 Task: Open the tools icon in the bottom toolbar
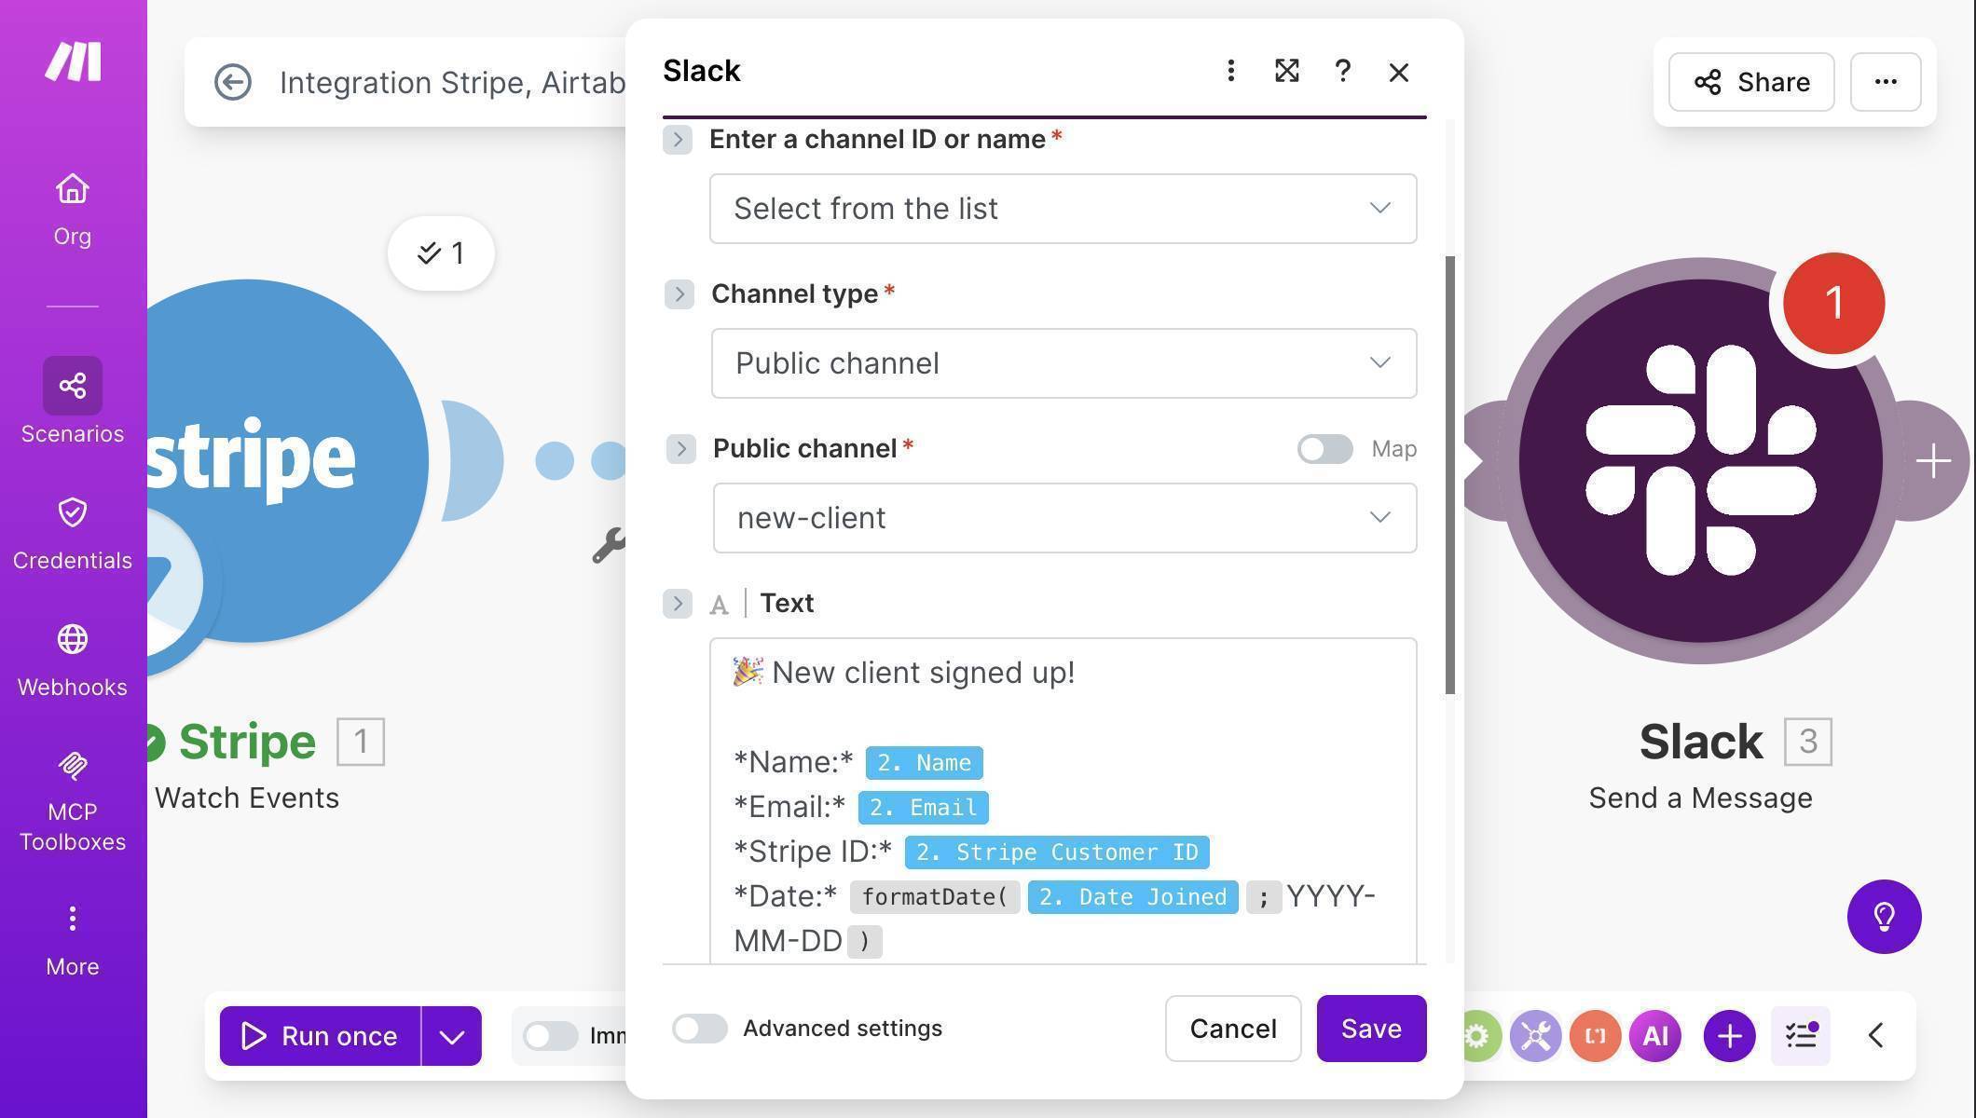click(1535, 1035)
